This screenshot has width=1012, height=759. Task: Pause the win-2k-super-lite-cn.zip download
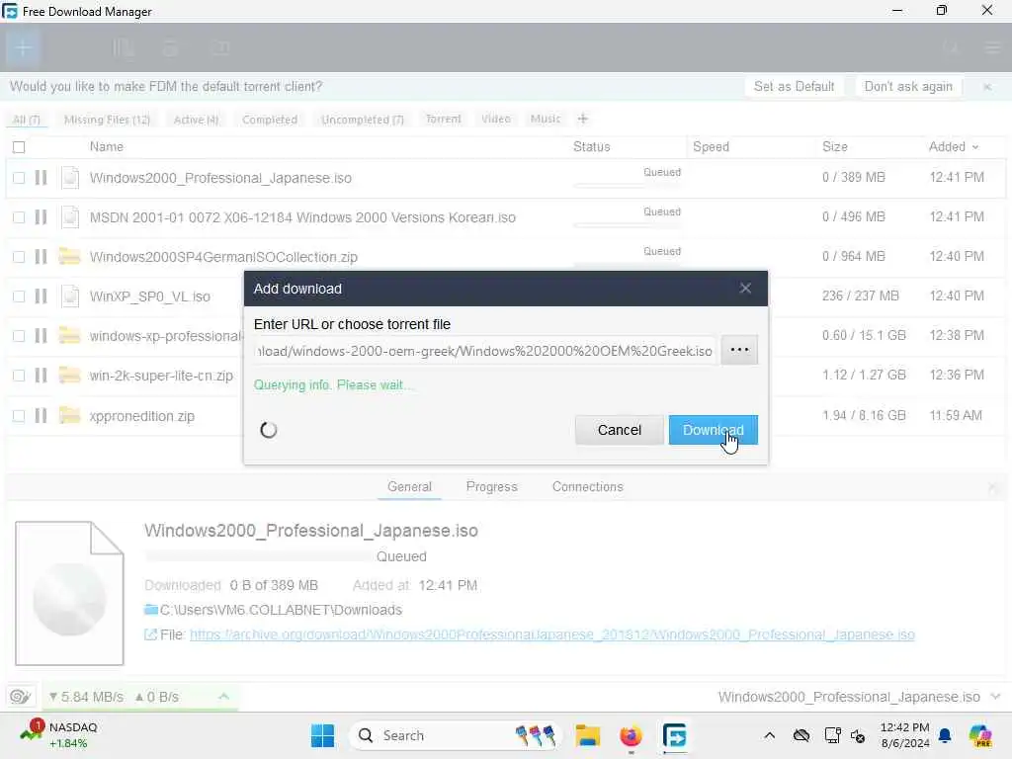coord(41,375)
